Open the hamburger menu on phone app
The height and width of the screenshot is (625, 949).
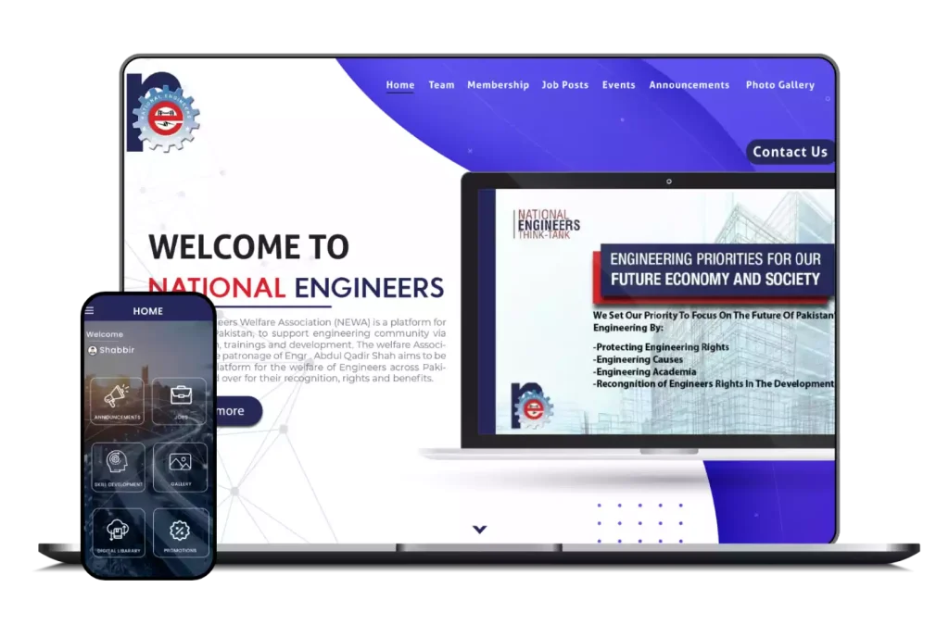(90, 311)
